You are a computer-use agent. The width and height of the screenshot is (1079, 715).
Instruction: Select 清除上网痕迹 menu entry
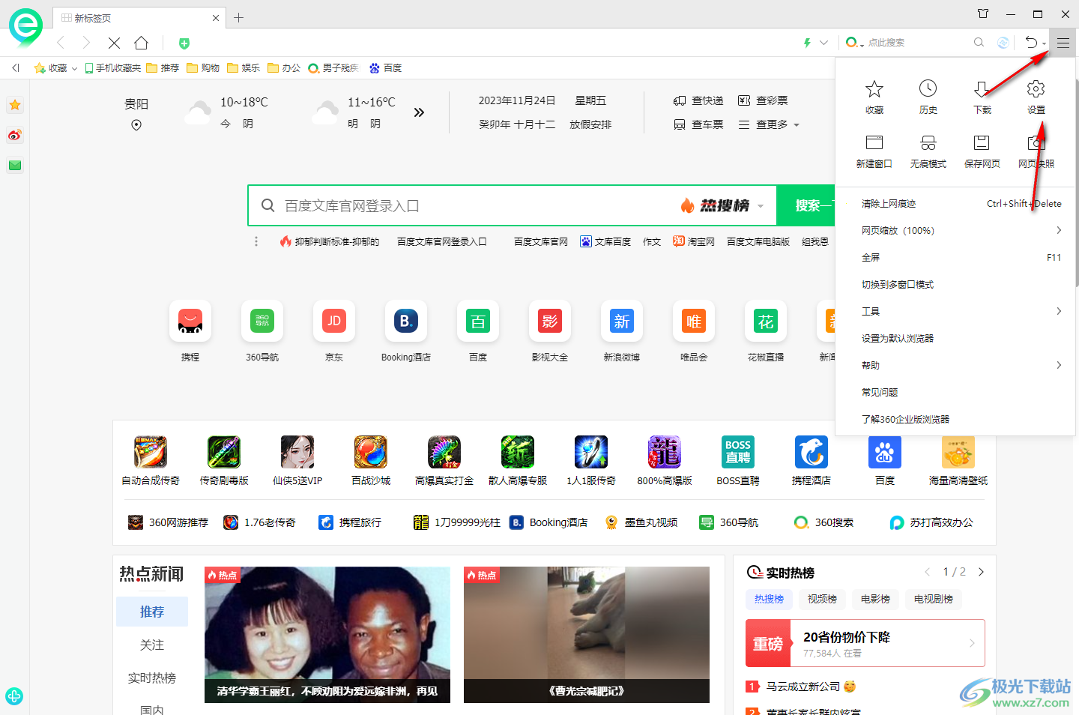pyautogui.click(x=955, y=204)
